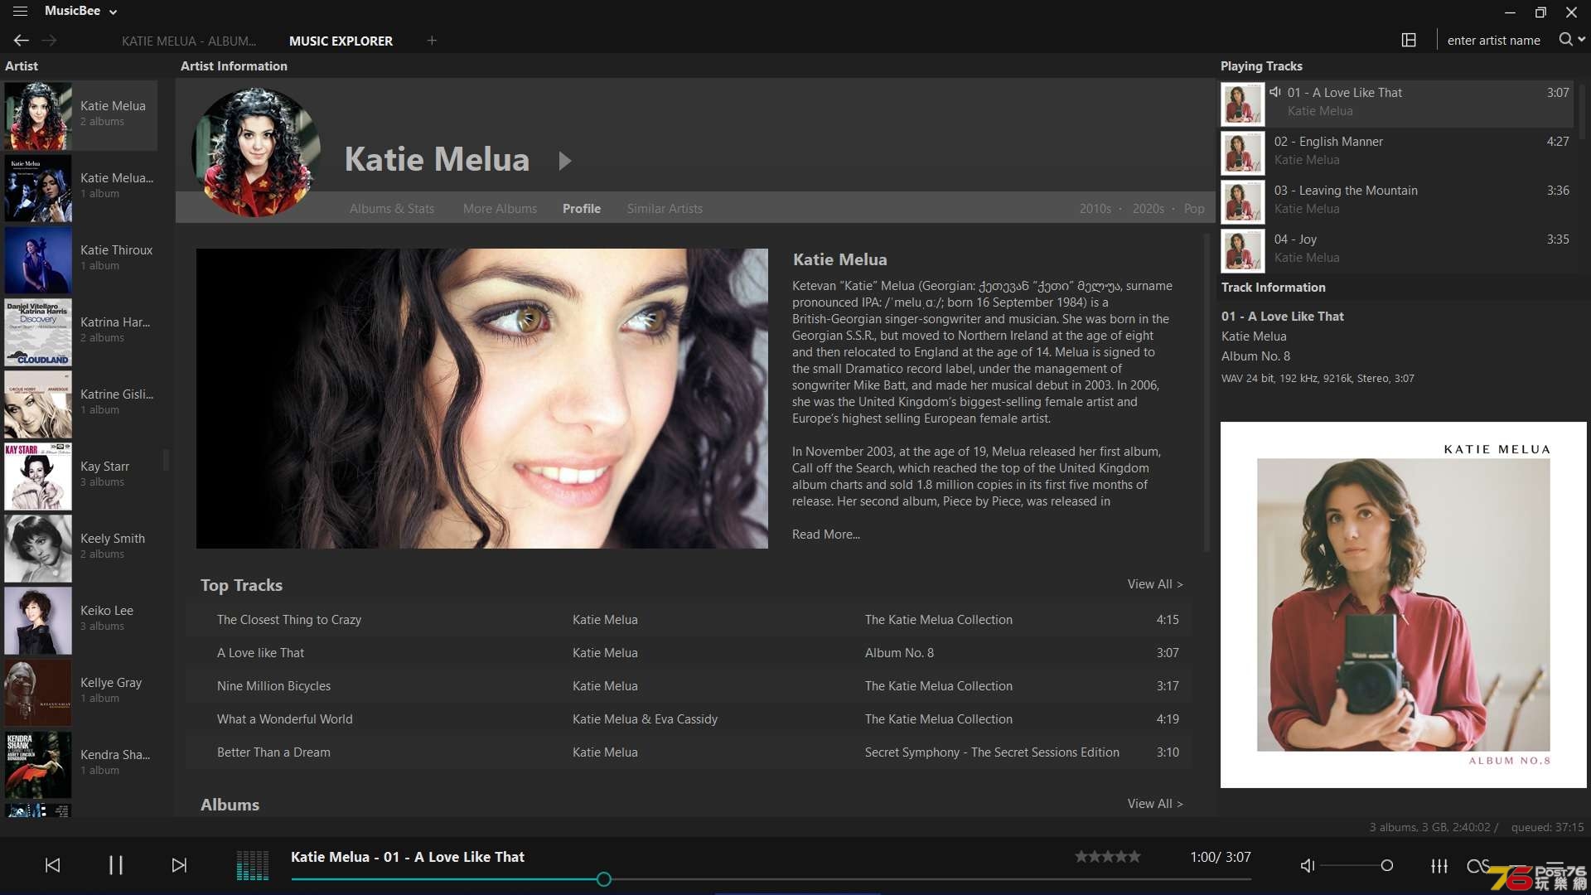The image size is (1591, 895).
Task: Select The Closest Thing to Crazy track
Action: point(689,620)
